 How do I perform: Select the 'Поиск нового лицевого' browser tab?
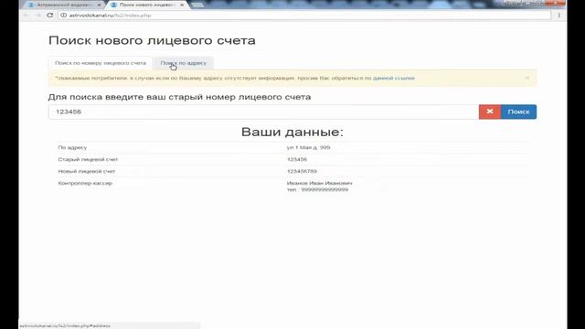[147, 5]
